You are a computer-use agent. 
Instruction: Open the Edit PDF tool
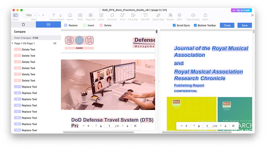click(x=146, y=15)
